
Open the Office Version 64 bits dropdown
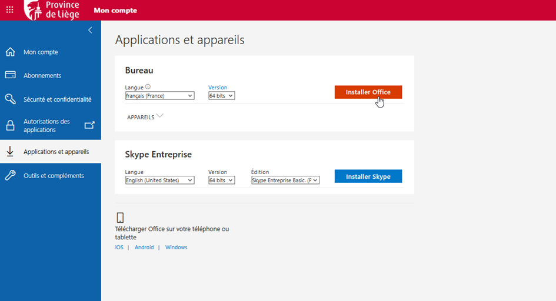pos(221,96)
